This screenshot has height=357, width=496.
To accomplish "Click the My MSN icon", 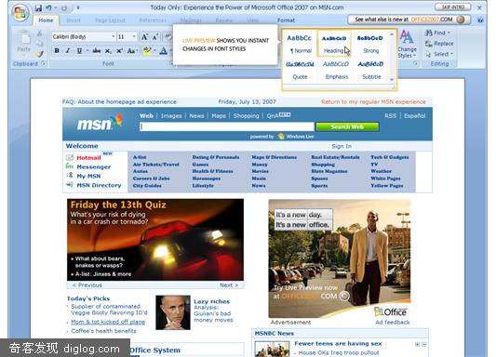I will (70, 176).
